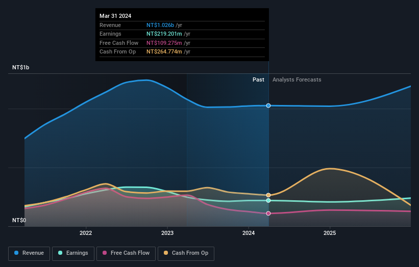Toggle the Cash From Op legend button
The image size is (419, 267).
(x=186, y=253)
